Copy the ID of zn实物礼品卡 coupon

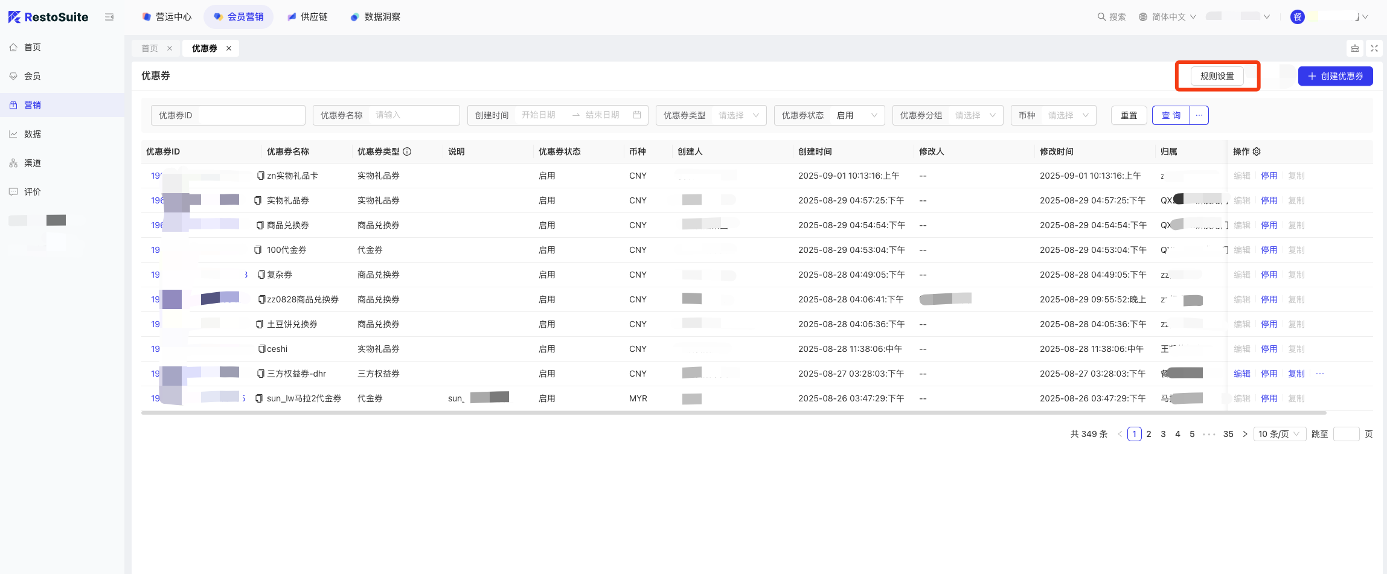(x=260, y=176)
